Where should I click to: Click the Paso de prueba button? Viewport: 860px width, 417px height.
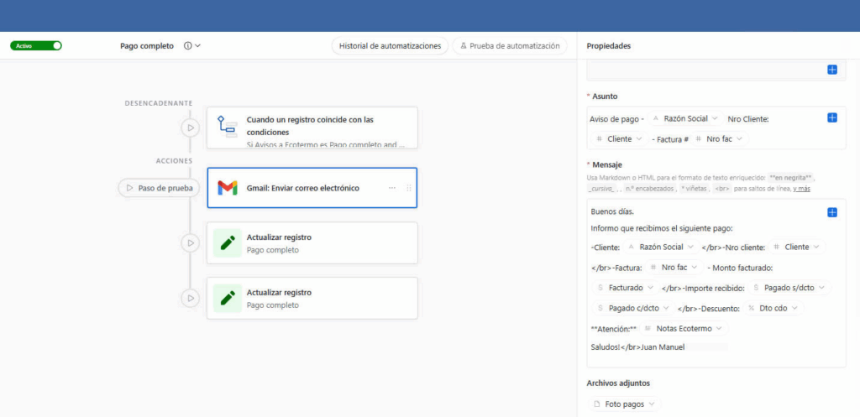pyautogui.click(x=160, y=188)
